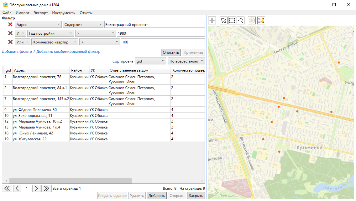Jump to the first results page
This screenshot has height=201, width=356.
click(x=7, y=188)
